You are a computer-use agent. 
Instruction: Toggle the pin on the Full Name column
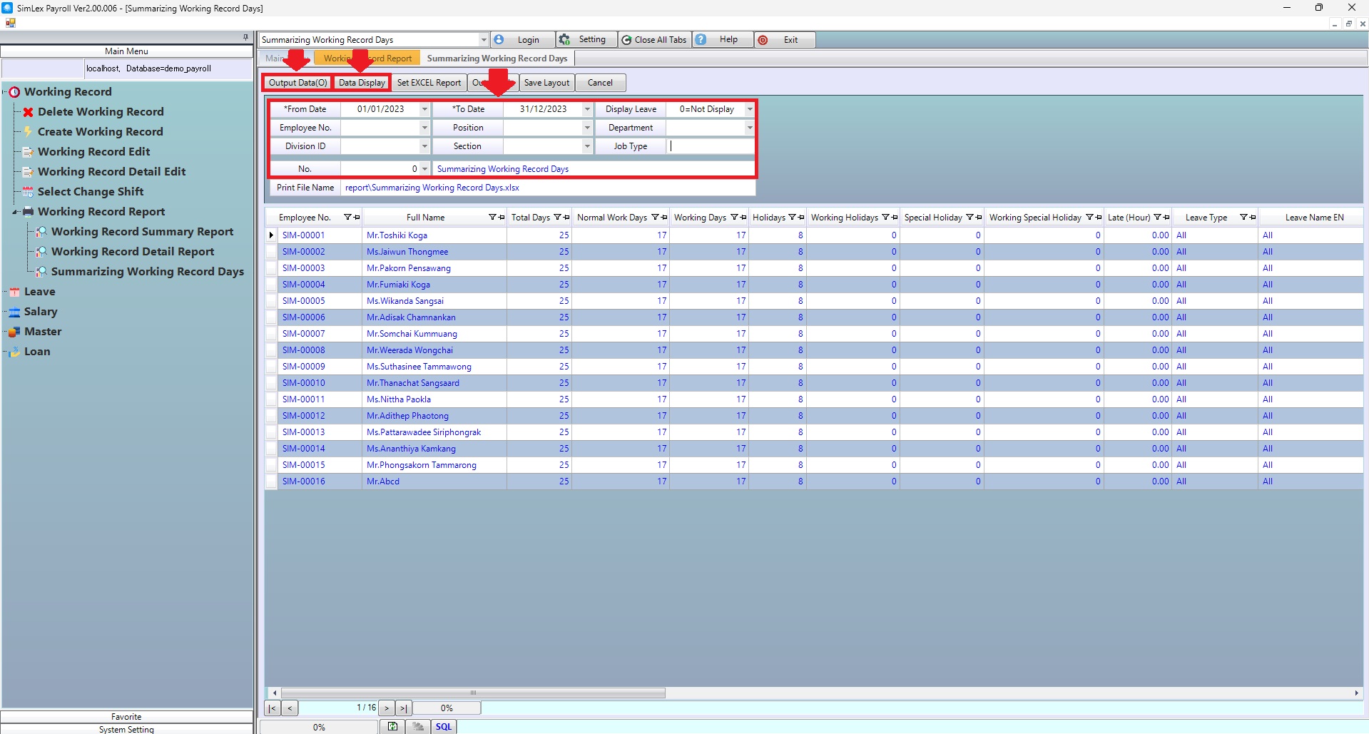pos(502,218)
